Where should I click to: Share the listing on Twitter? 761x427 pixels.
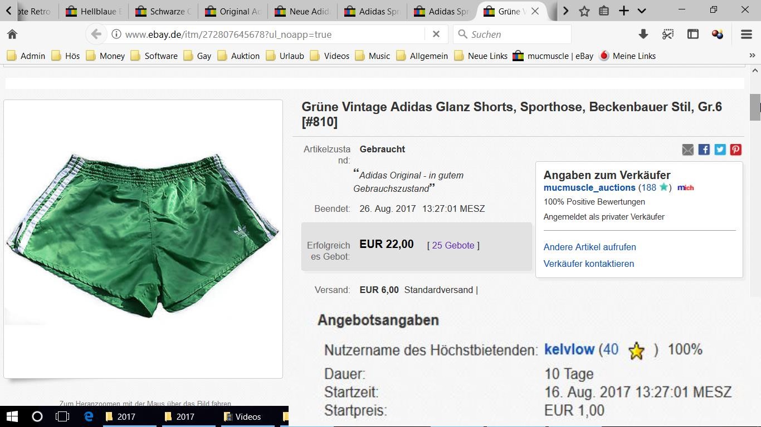(720, 150)
